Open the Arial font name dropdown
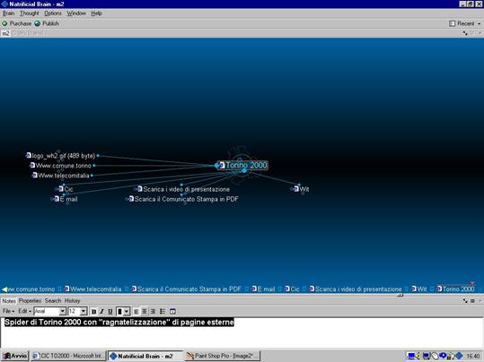The image size is (484, 362). 63,312
